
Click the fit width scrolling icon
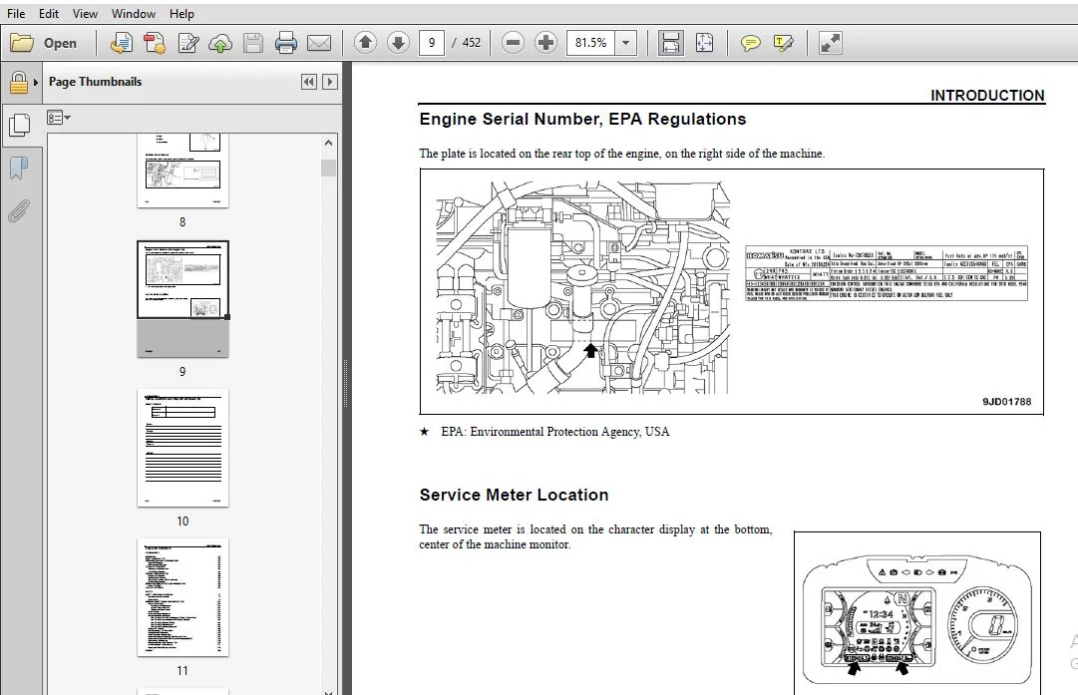[671, 43]
